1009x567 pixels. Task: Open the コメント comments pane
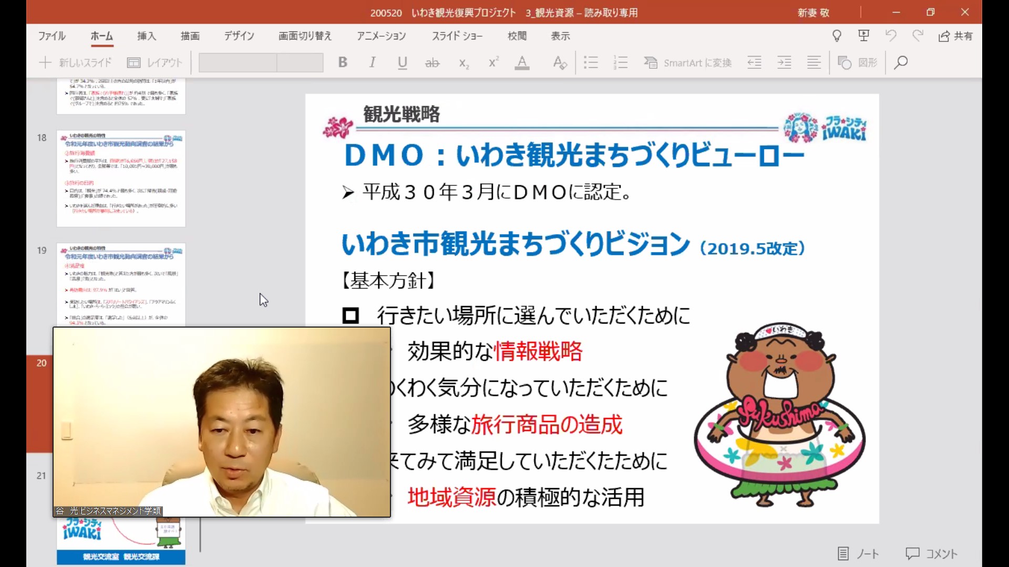(931, 553)
